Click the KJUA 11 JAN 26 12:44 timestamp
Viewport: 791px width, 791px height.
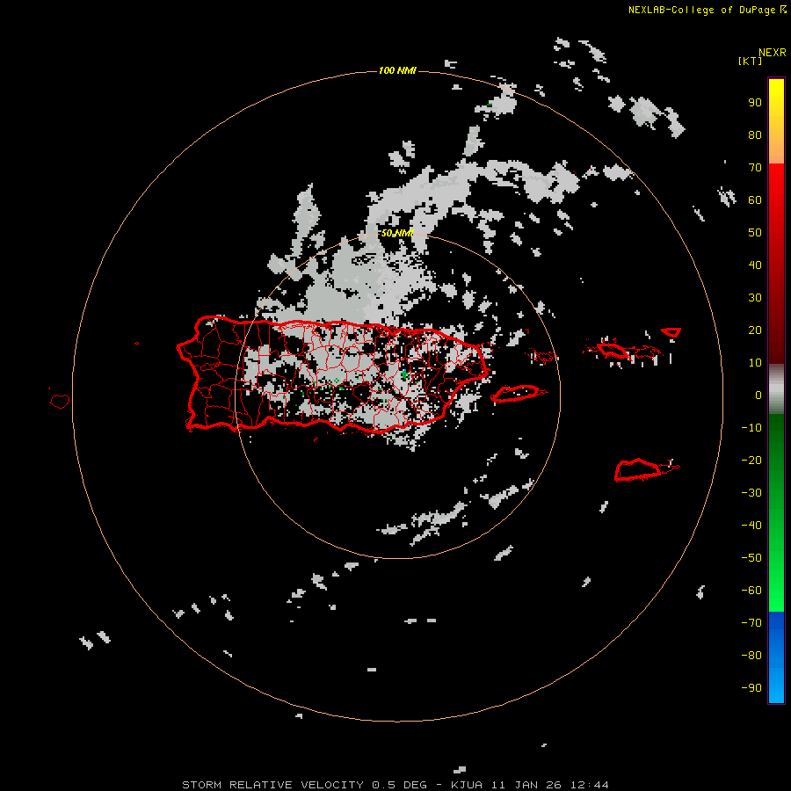tap(530, 785)
